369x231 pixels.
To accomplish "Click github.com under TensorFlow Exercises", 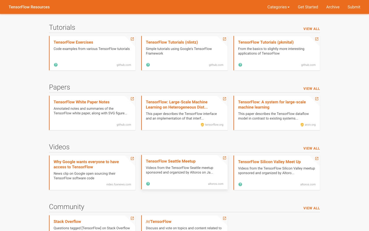I will [124, 65].
